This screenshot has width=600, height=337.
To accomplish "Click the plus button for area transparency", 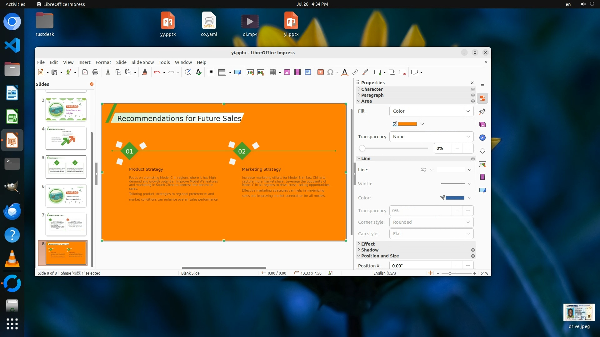I will [468, 148].
